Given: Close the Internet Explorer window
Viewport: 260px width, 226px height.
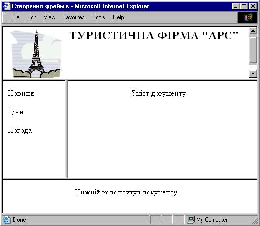Looking at the screenshot, I should (253, 6).
